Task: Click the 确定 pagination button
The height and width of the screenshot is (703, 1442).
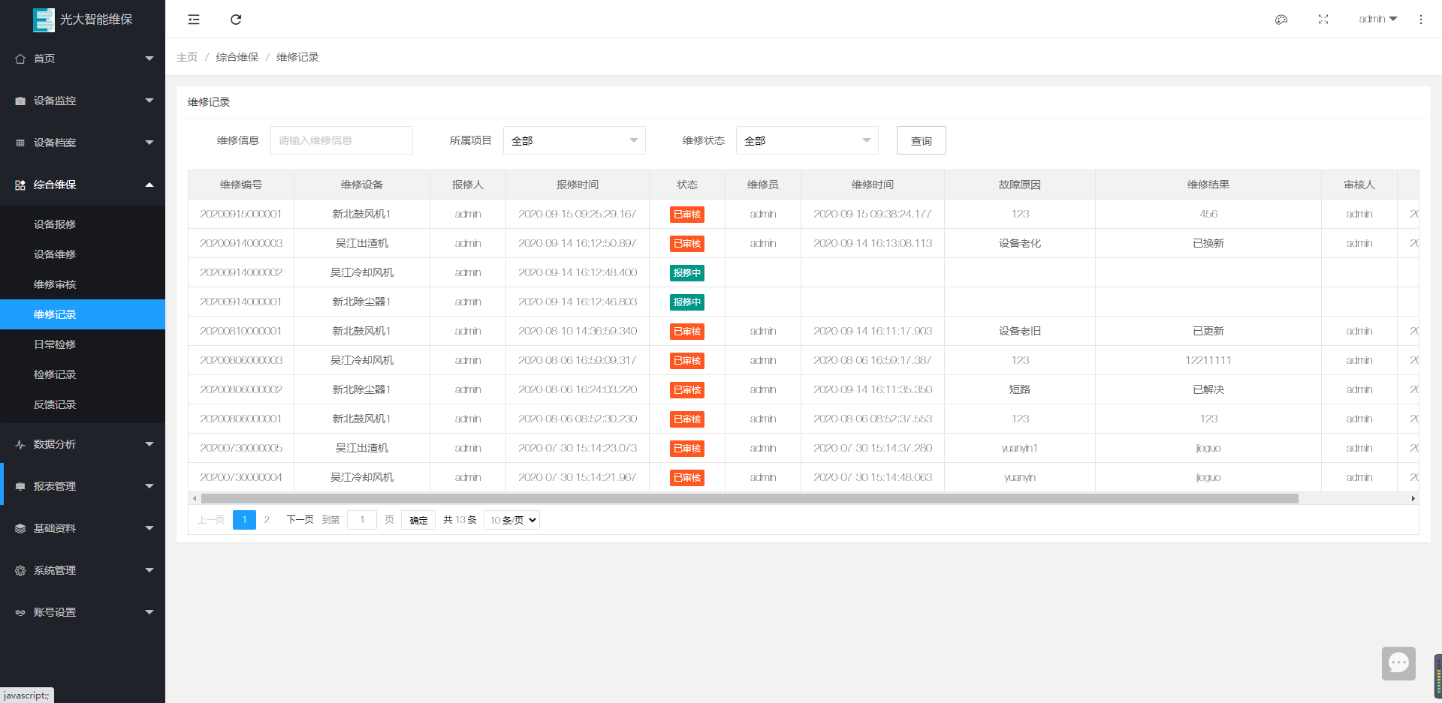Action: [418, 520]
